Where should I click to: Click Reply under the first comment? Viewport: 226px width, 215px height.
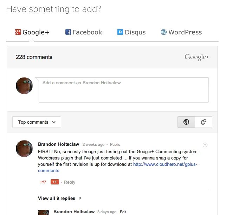click(70, 182)
